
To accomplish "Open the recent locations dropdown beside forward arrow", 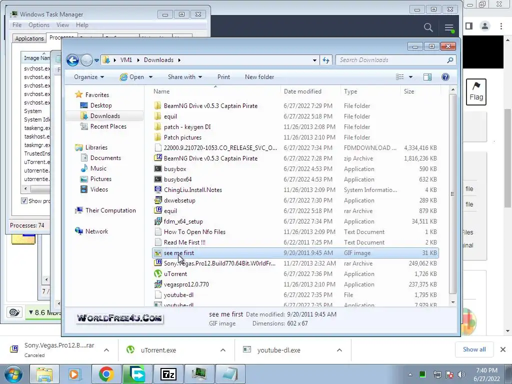I will pos(96,60).
